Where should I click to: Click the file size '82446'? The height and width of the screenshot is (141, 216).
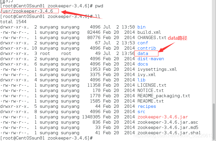click(94, 32)
